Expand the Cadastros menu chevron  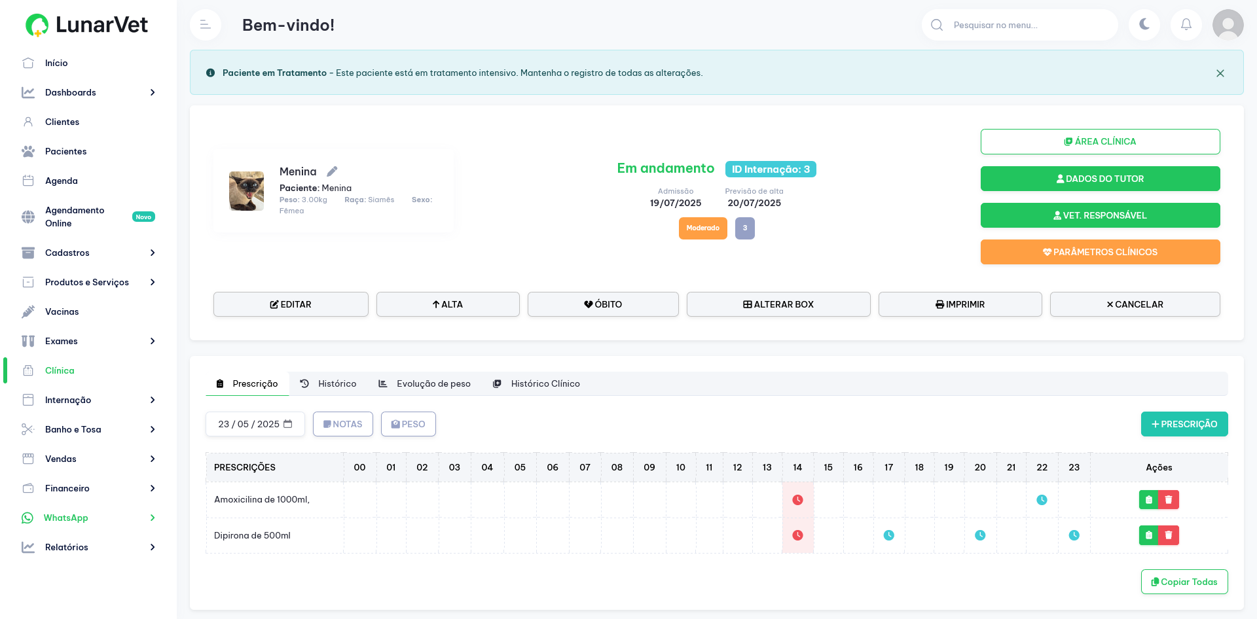[153, 253]
